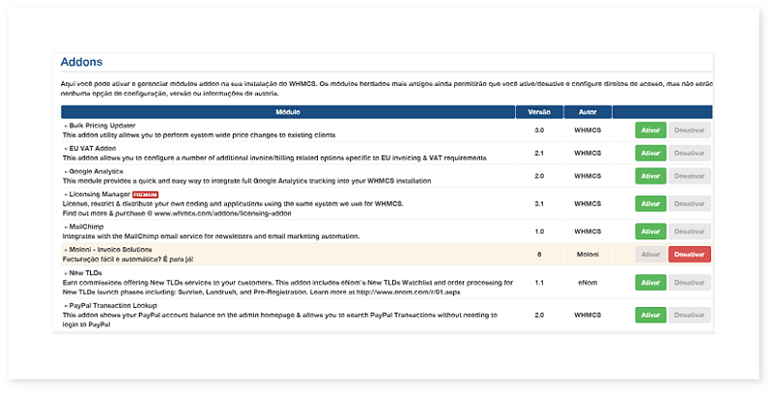Click WHMCS author in MailChimp row
Screen dimensions: 773x393
pos(587,232)
